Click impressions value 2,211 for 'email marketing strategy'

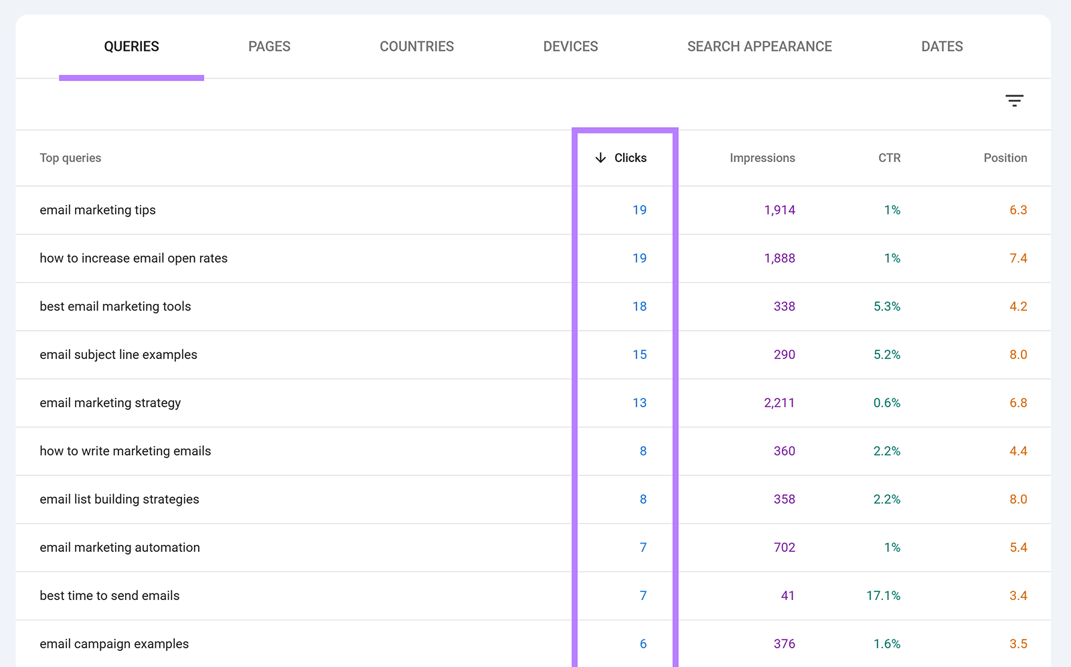(778, 402)
